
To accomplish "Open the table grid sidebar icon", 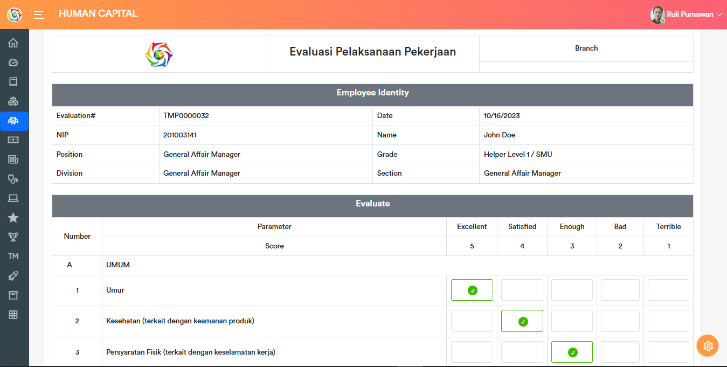I will (x=13, y=315).
